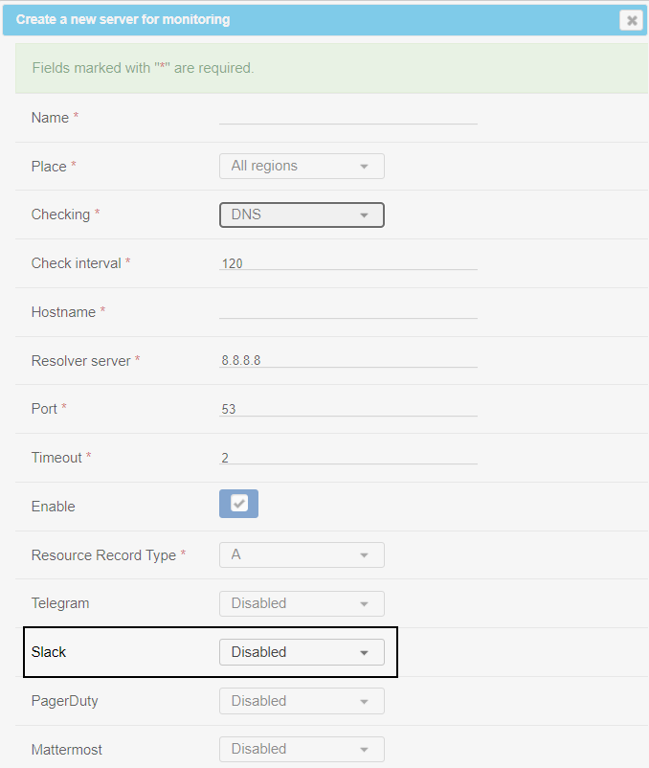Click the Check interval field
Screen dimensions: 649x768
point(348,263)
